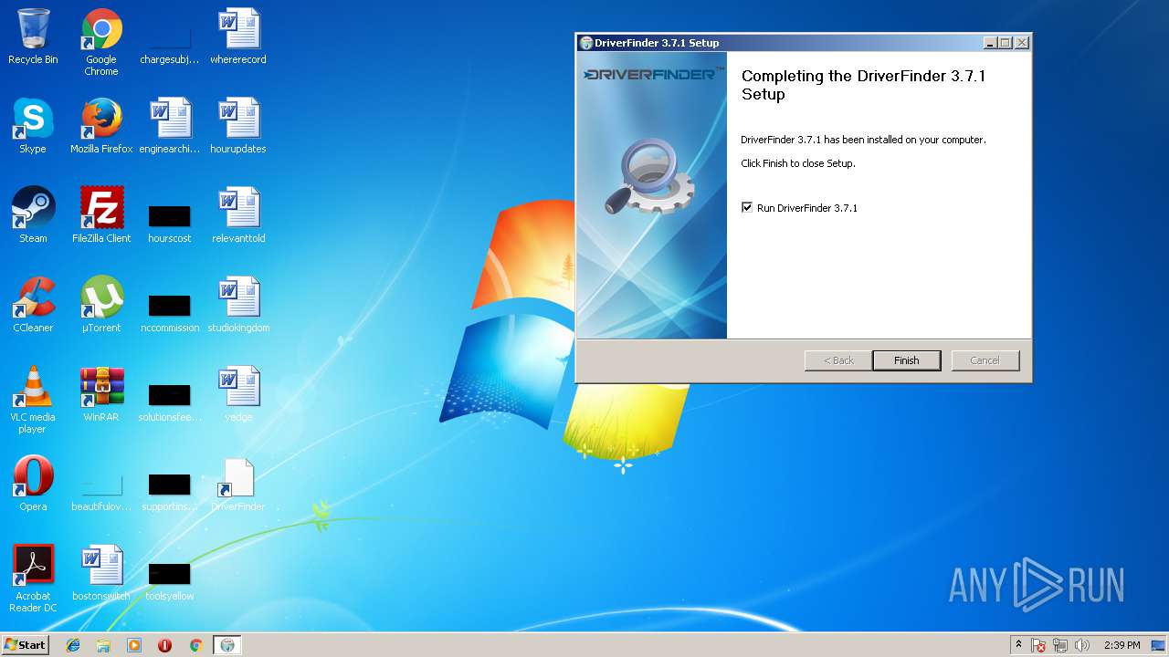Select the hourupdates Word document
Screen dimensions: 1169x657
click(238, 126)
